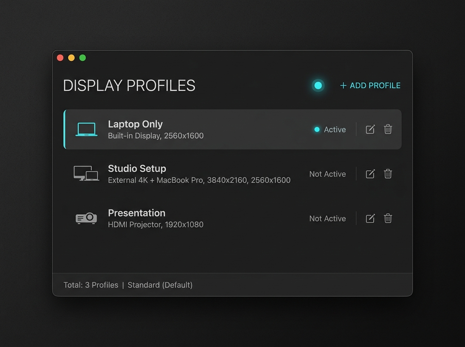This screenshot has width=465, height=347.
Task: Select the Laptop Only profile name
Action: point(135,124)
